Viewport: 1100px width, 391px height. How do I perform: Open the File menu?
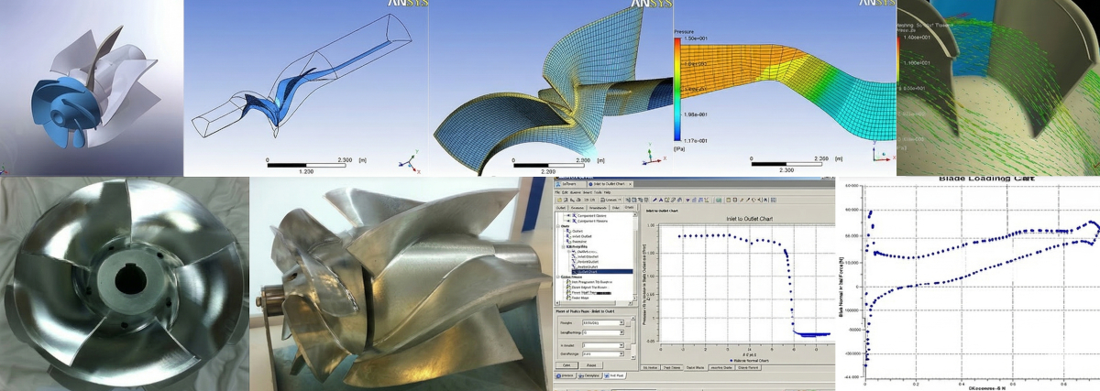click(558, 192)
